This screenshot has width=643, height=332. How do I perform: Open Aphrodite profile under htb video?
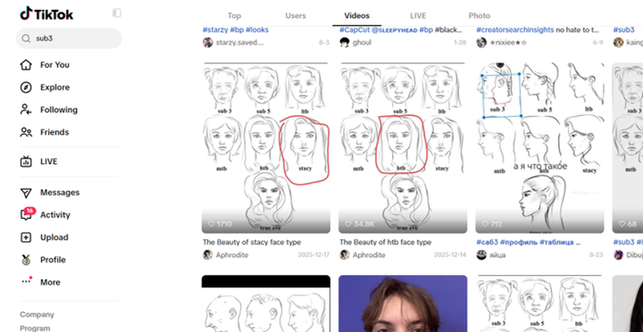(x=369, y=255)
